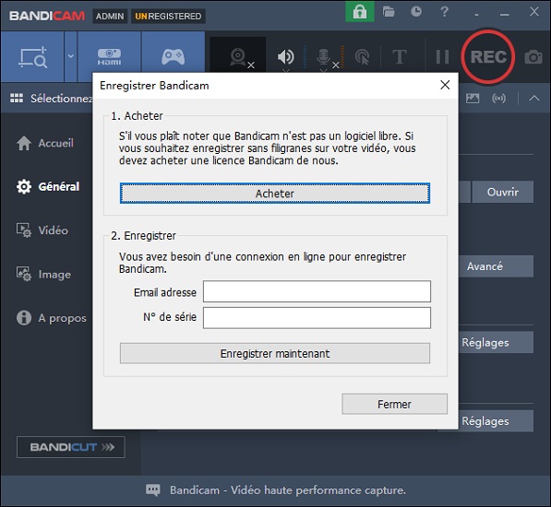
Task: Expand the microphone settings small arrow
Action: [323, 71]
